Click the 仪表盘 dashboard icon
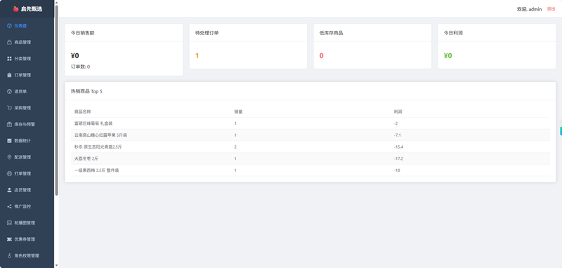Viewport: 562px width, 268px height. 9,26
